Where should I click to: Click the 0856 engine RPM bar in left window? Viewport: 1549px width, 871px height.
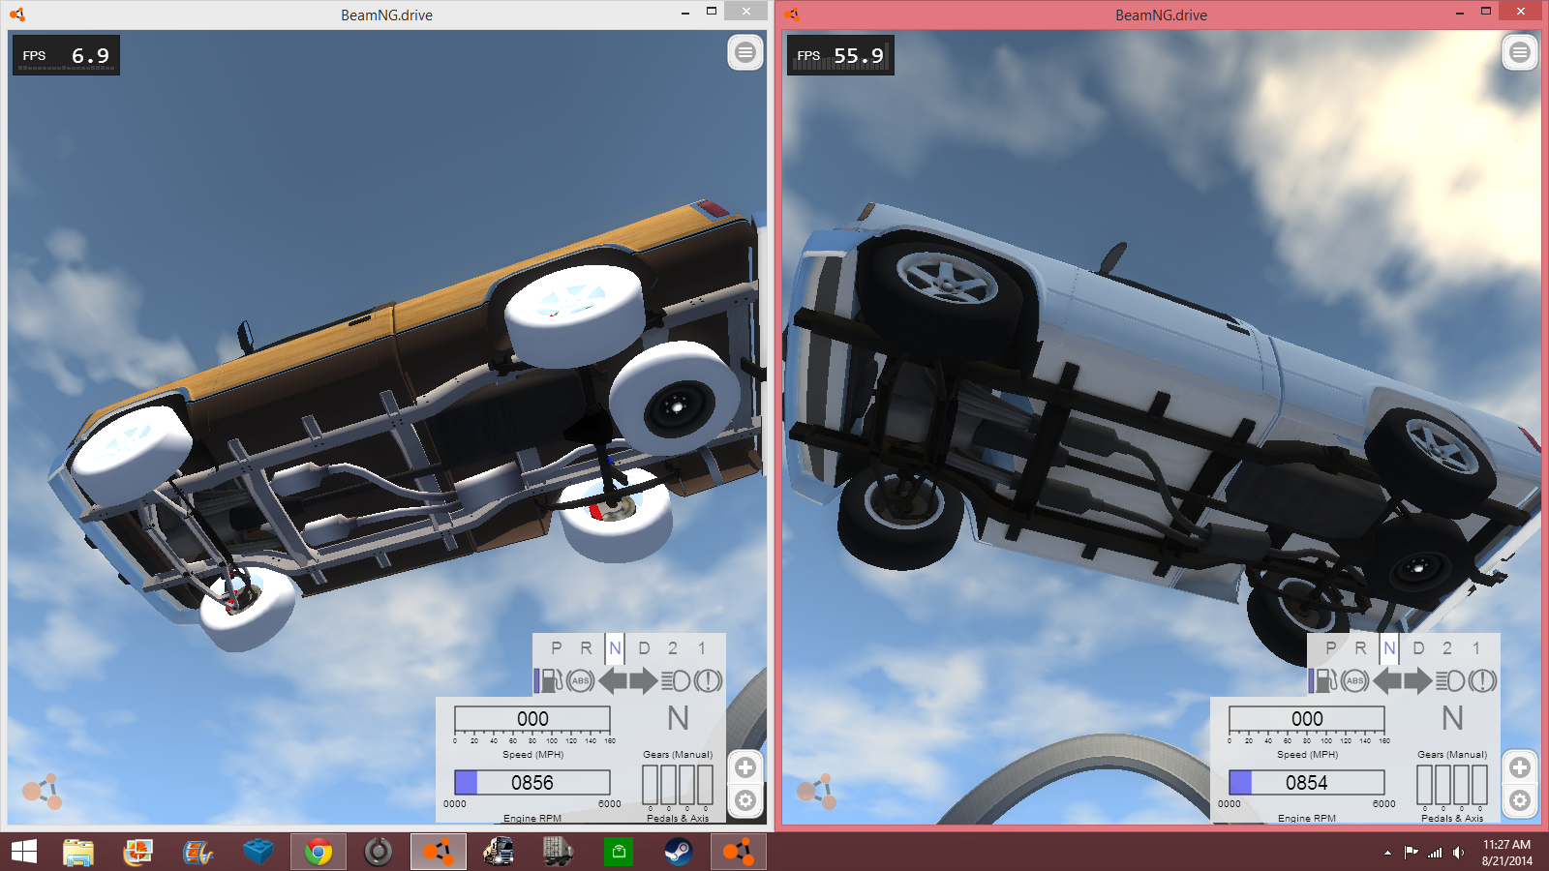click(532, 782)
